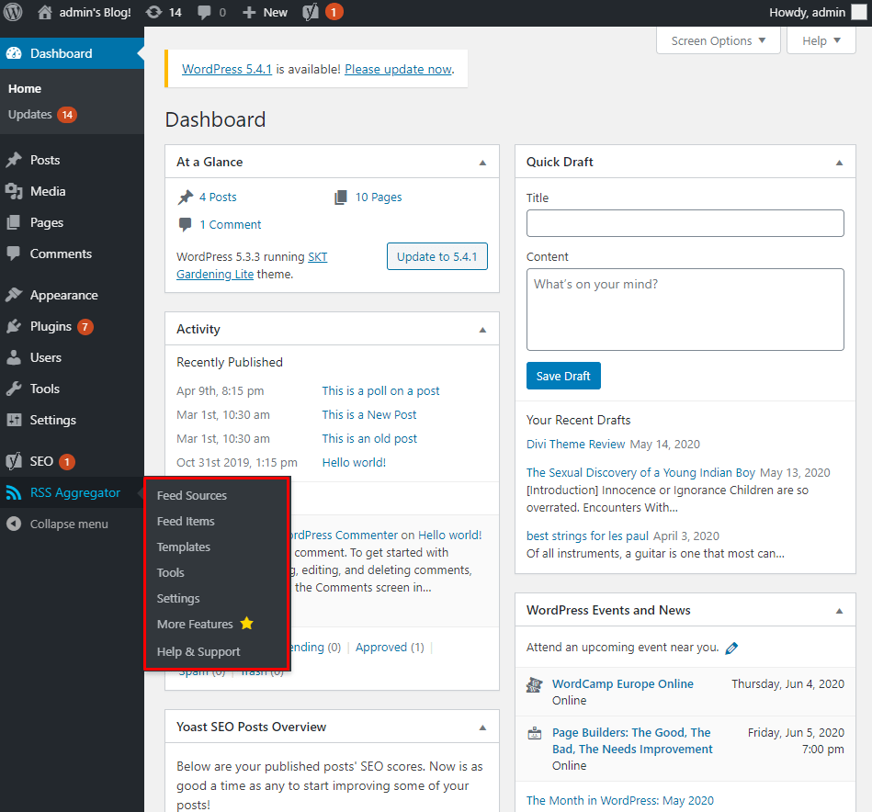Click the Plugins plug icon
872x812 pixels.
tap(14, 326)
